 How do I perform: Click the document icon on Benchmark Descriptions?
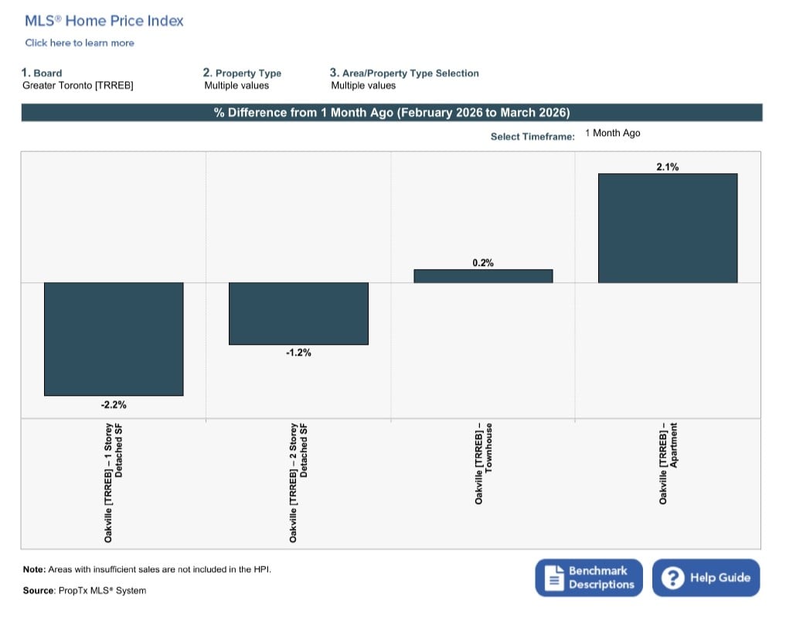tap(553, 578)
